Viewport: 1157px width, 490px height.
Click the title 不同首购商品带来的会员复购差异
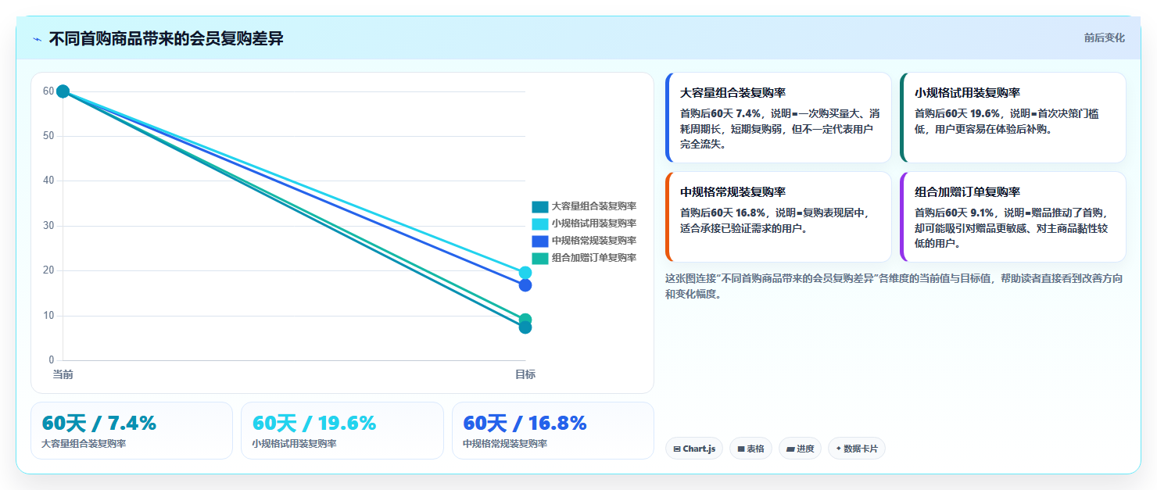166,38
